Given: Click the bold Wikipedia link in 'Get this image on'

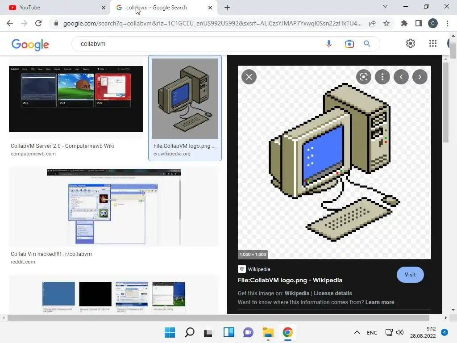Looking at the screenshot, I should pos(297,293).
